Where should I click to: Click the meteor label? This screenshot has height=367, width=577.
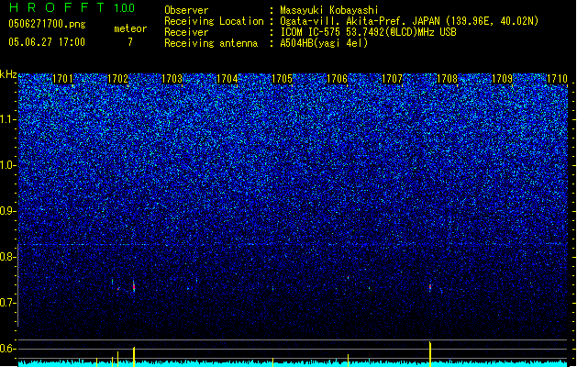[130, 28]
